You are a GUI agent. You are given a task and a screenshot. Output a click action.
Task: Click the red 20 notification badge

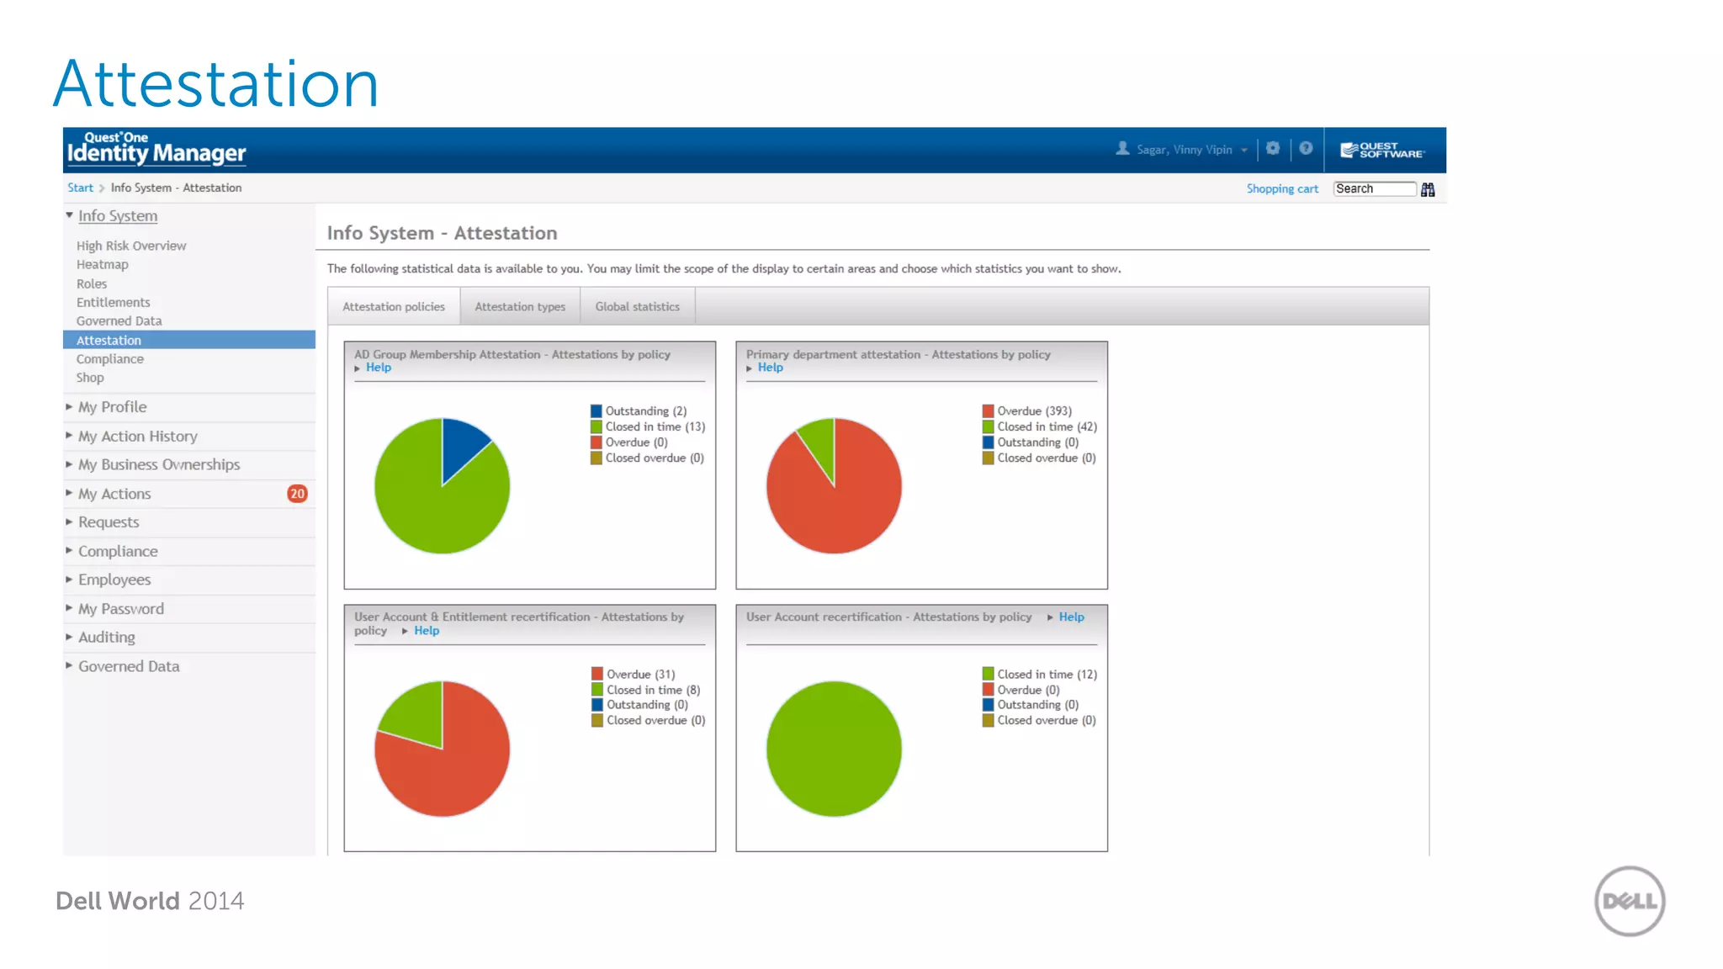pyautogui.click(x=297, y=494)
